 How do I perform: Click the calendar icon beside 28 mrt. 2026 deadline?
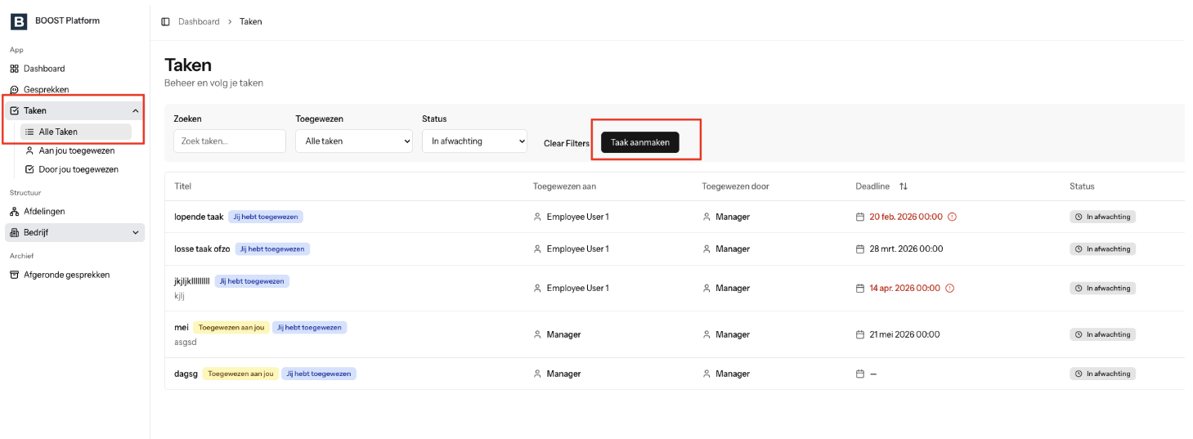(x=859, y=249)
